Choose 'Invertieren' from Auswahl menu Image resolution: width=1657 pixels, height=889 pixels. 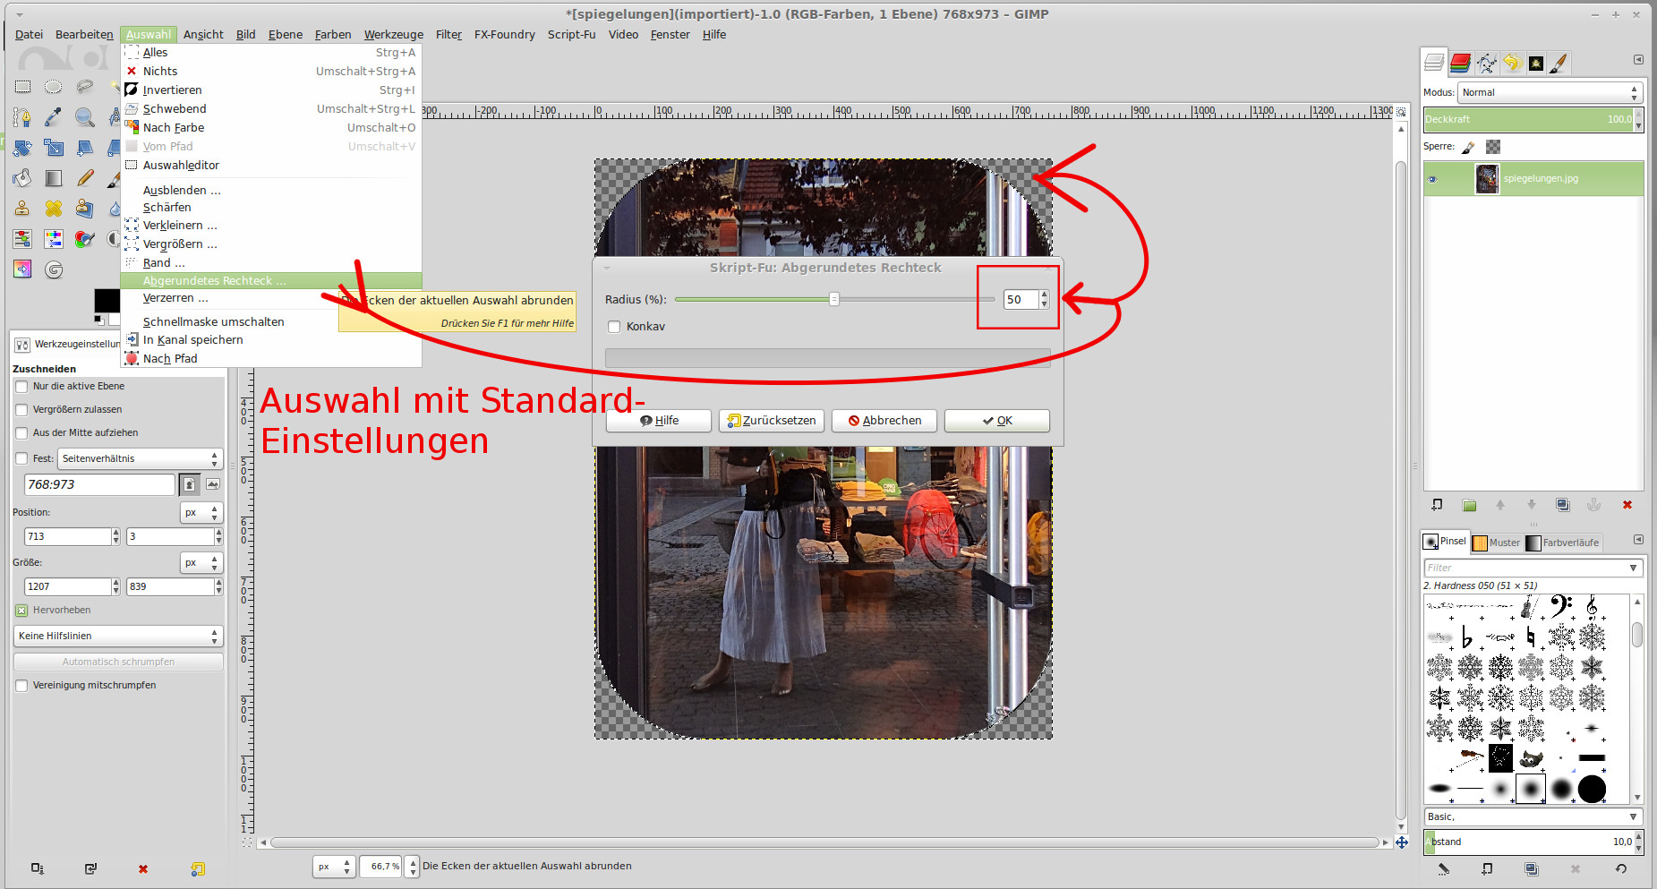pos(172,90)
